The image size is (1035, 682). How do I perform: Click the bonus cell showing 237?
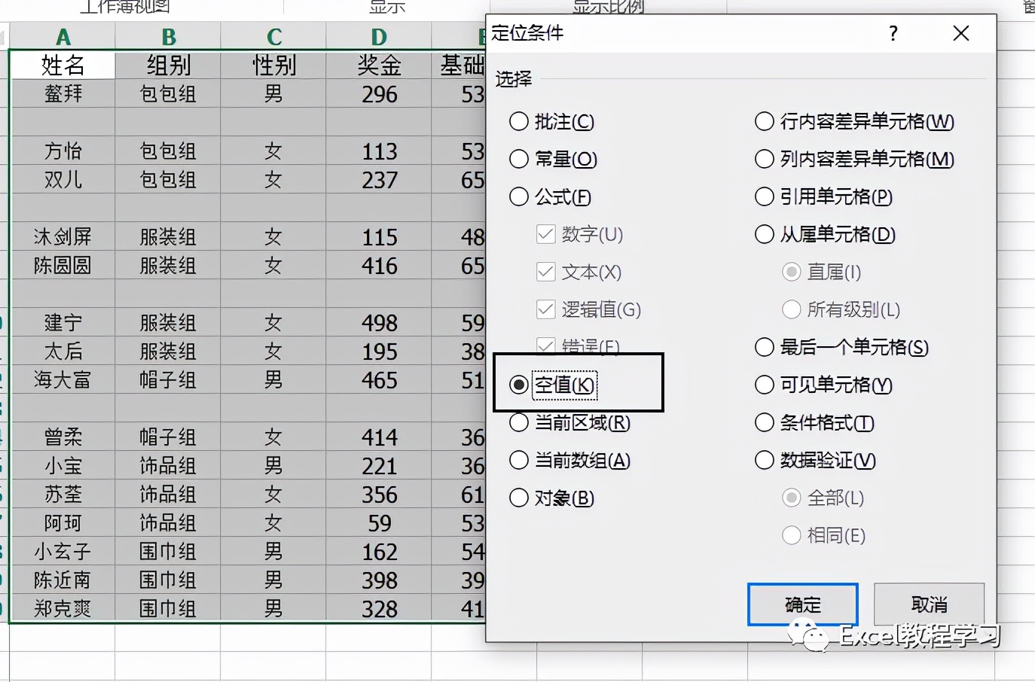pyautogui.click(x=379, y=180)
